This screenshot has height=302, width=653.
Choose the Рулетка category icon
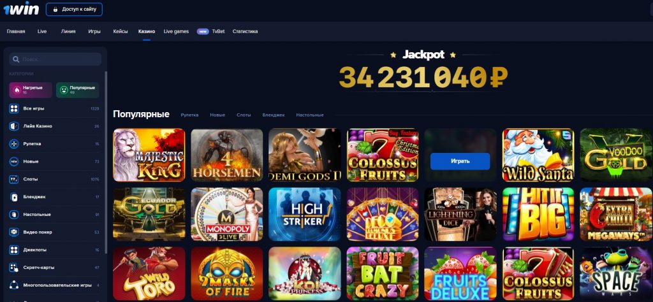14,144
